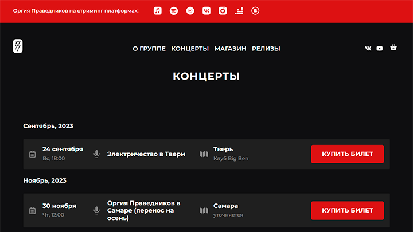
Task: Click the Чт, 12:00 time text
Action: (53, 215)
